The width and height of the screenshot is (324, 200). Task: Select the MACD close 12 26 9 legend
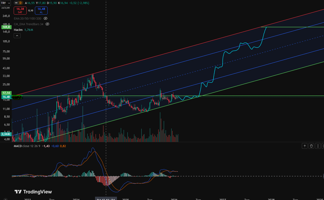pos(27,146)
